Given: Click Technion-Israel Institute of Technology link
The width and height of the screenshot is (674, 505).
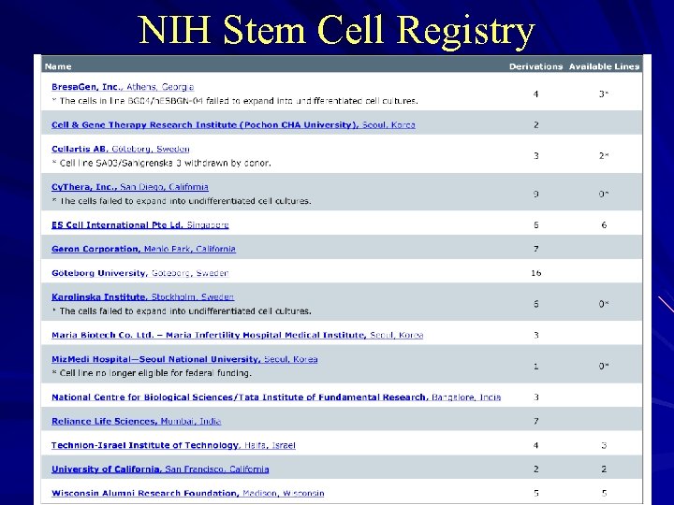Looking at the screenshot, I should click(x=173, y=445).
